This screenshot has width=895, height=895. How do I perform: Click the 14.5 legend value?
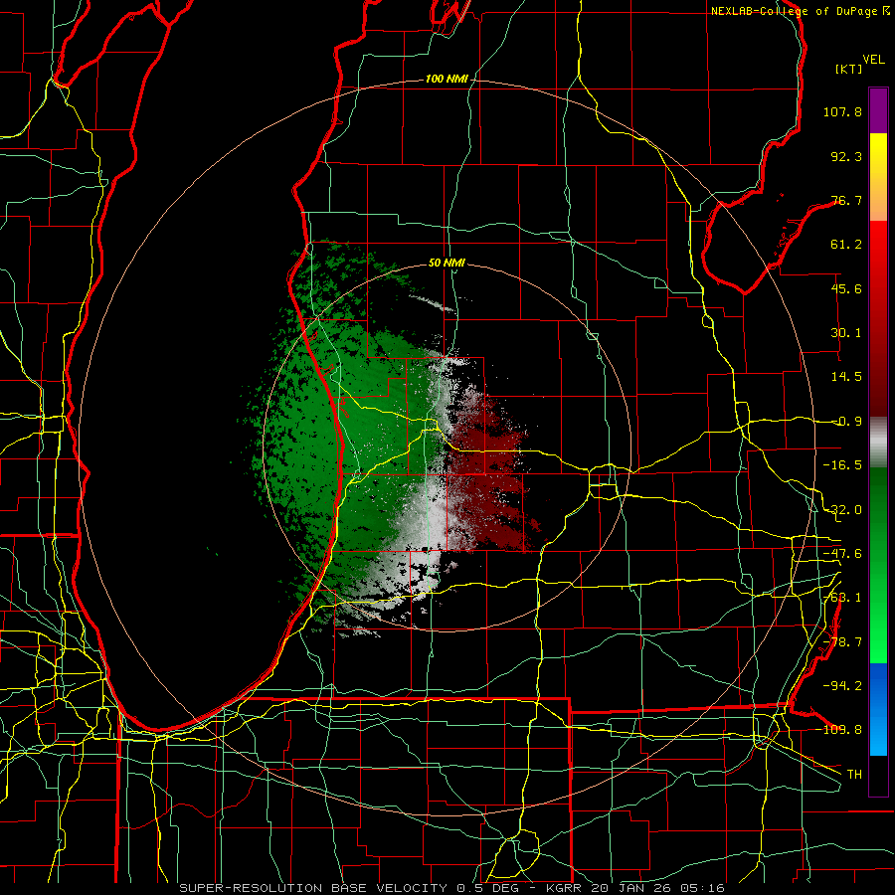coord(846,377)
